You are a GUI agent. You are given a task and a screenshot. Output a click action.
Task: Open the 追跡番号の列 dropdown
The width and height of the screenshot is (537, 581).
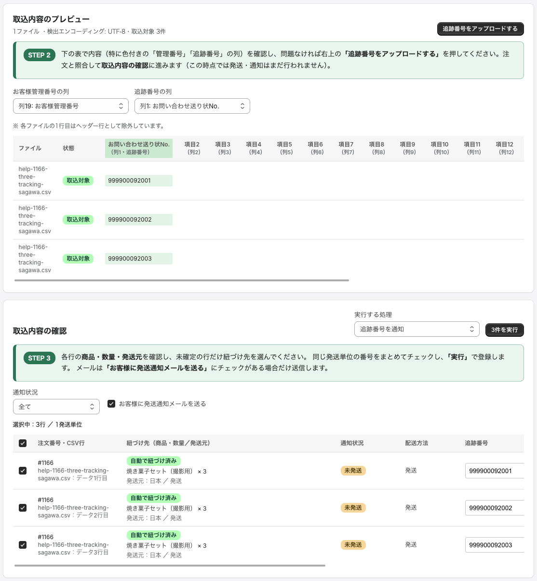[x=192, y=106]
